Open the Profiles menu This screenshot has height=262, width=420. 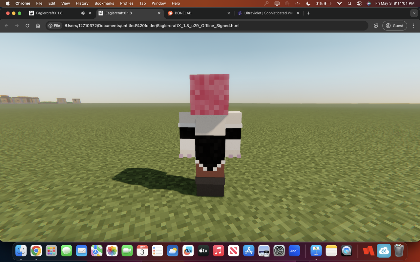[127, 3]
